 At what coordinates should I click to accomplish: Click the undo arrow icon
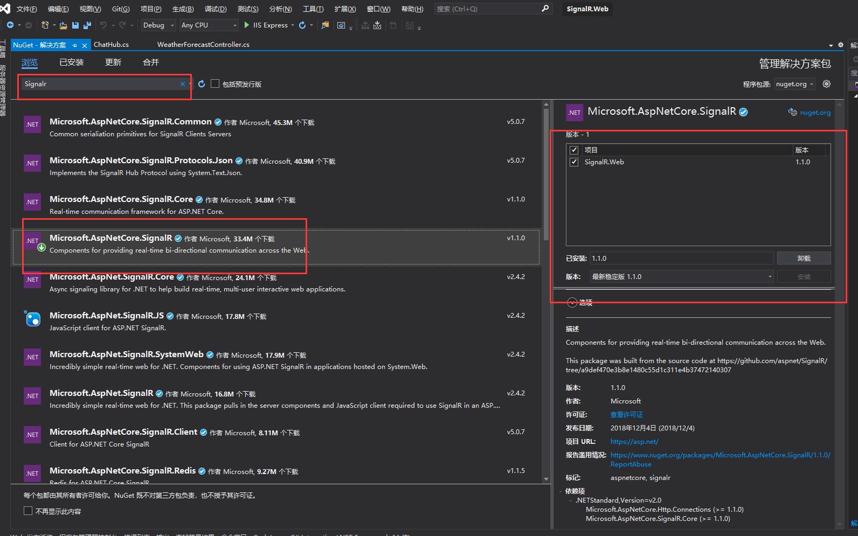[x=103, y=25]
